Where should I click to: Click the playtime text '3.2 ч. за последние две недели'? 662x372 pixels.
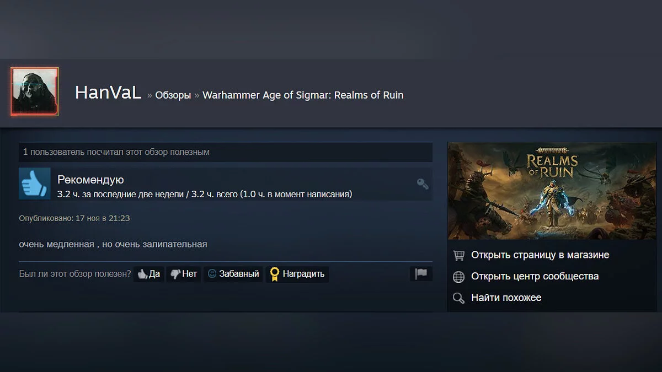[x=120, y=195]
